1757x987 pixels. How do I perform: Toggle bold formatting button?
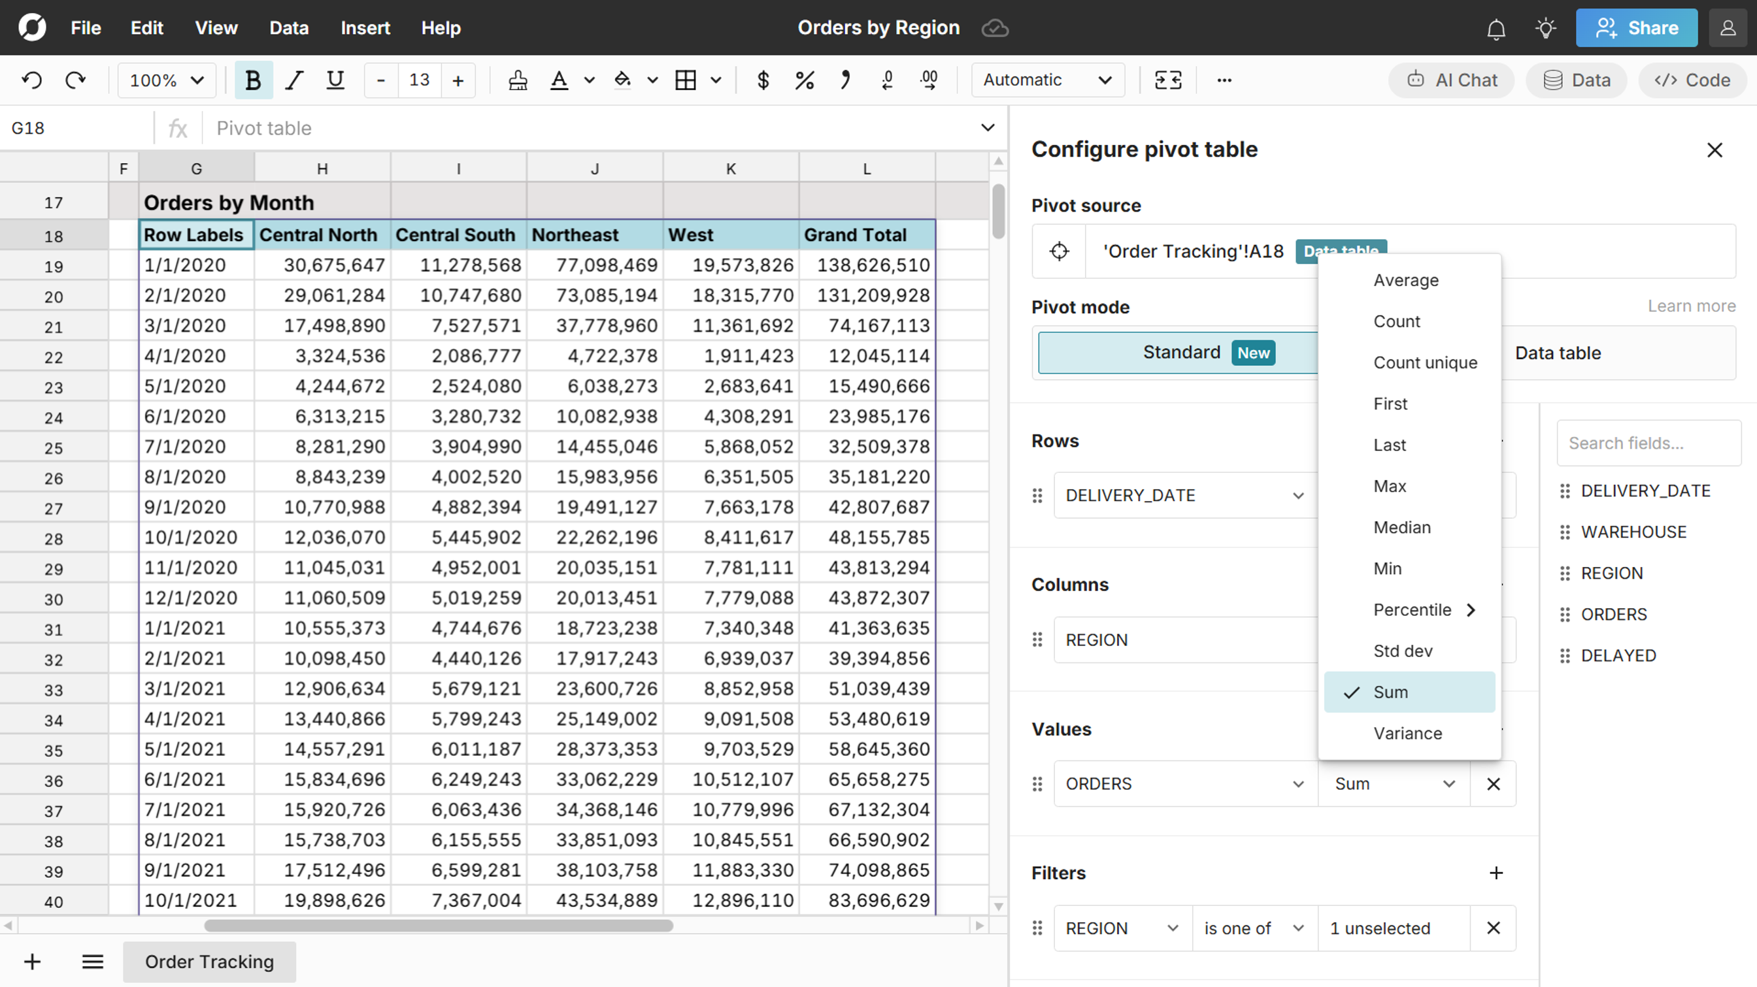[x=253, y=80]
